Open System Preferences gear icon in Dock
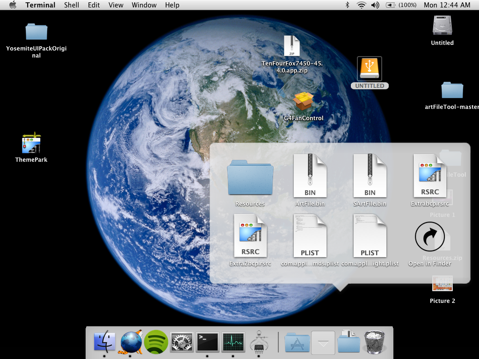Viewport: 479px width, 359px height. click(181, 342)
